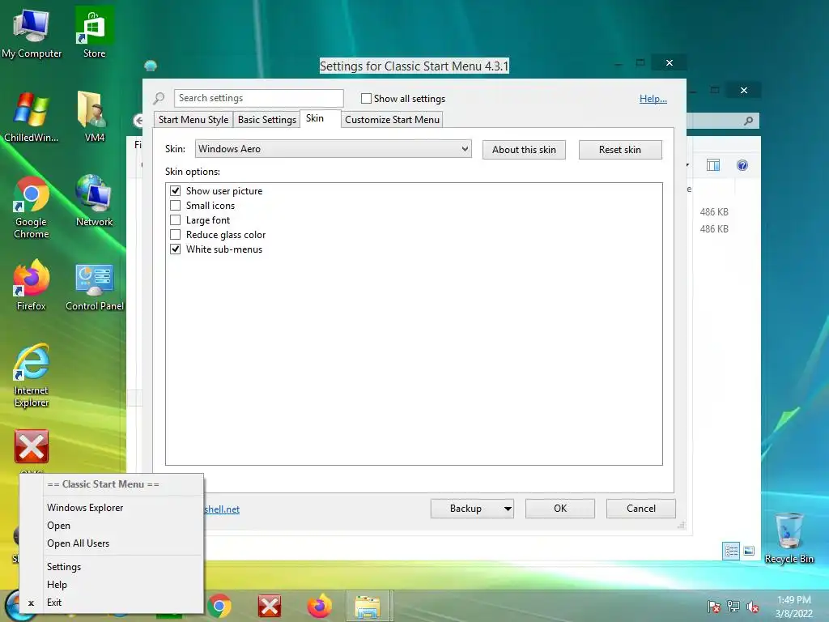
Task: Toggle the Explorer preview pane icon
Action: pyautogui.click(x=713, y=165)
